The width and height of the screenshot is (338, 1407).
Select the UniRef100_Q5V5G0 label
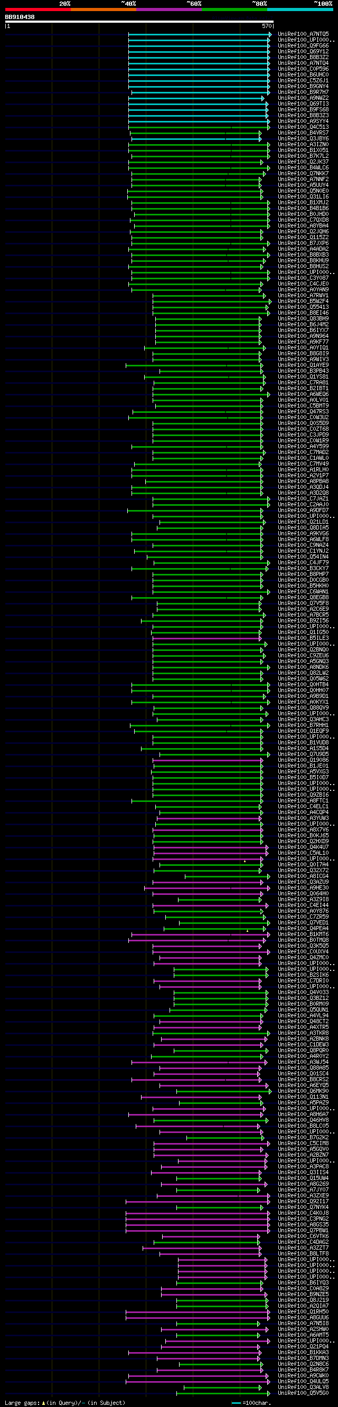coord(303,1393)
